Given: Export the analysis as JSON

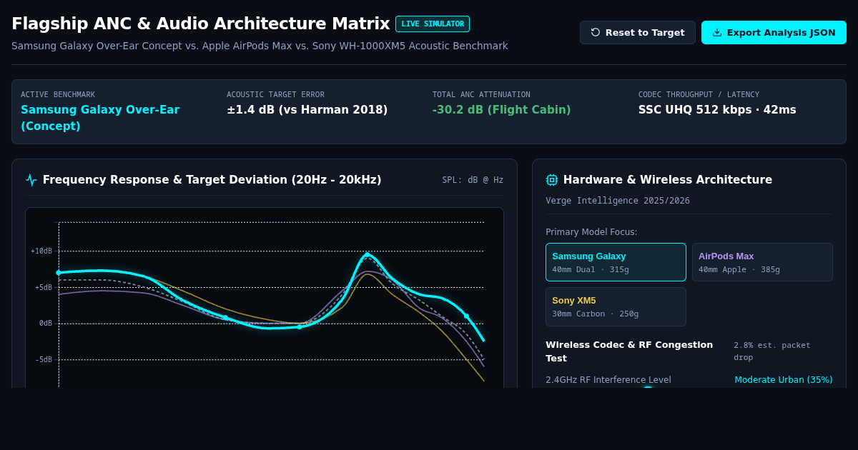Looking at the screenshot, I should point(774,32).
